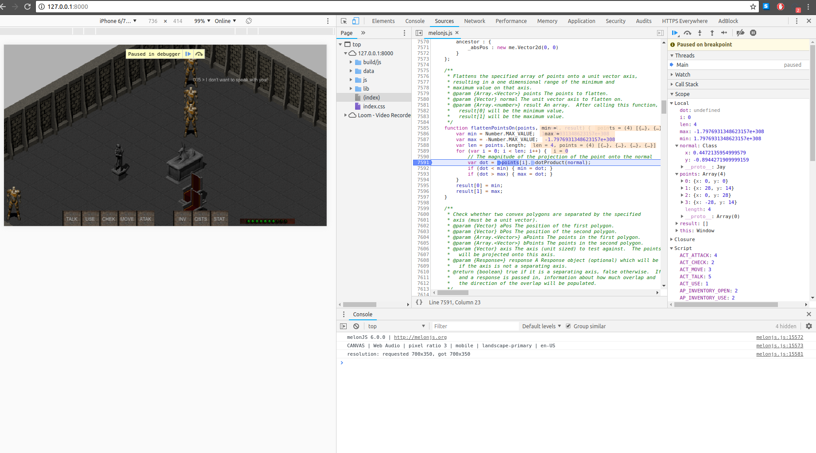Expand the build/js folder
This screenshot has height=453, width=816.
coord(351,62)
